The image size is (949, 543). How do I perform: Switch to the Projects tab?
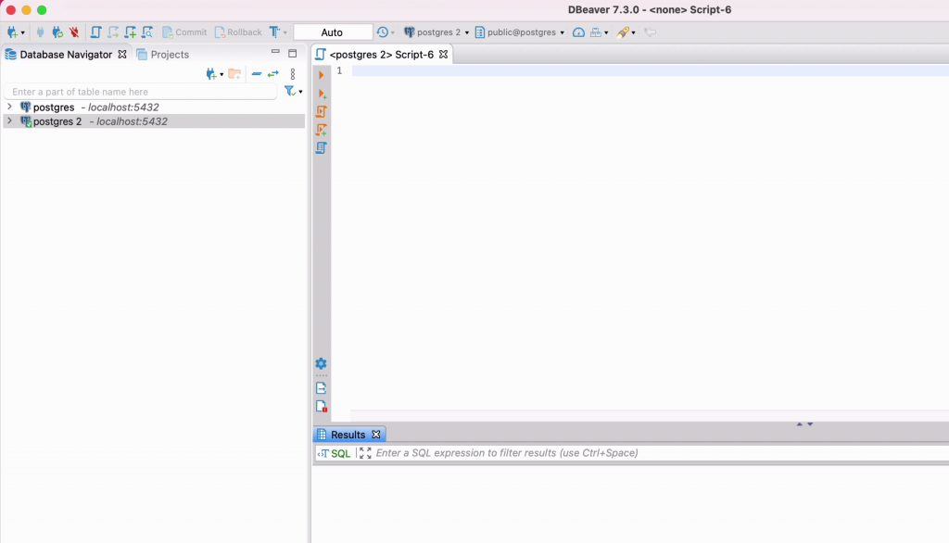click(163, 55)
